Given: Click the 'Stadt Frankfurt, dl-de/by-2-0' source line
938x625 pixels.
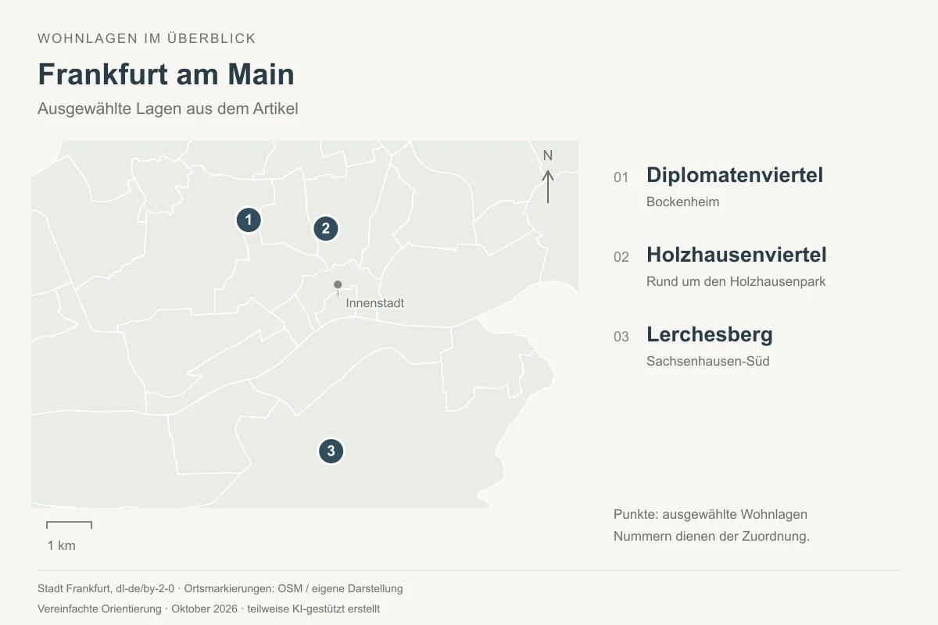Looking at the screenshot, I should (x=220, y=588).
